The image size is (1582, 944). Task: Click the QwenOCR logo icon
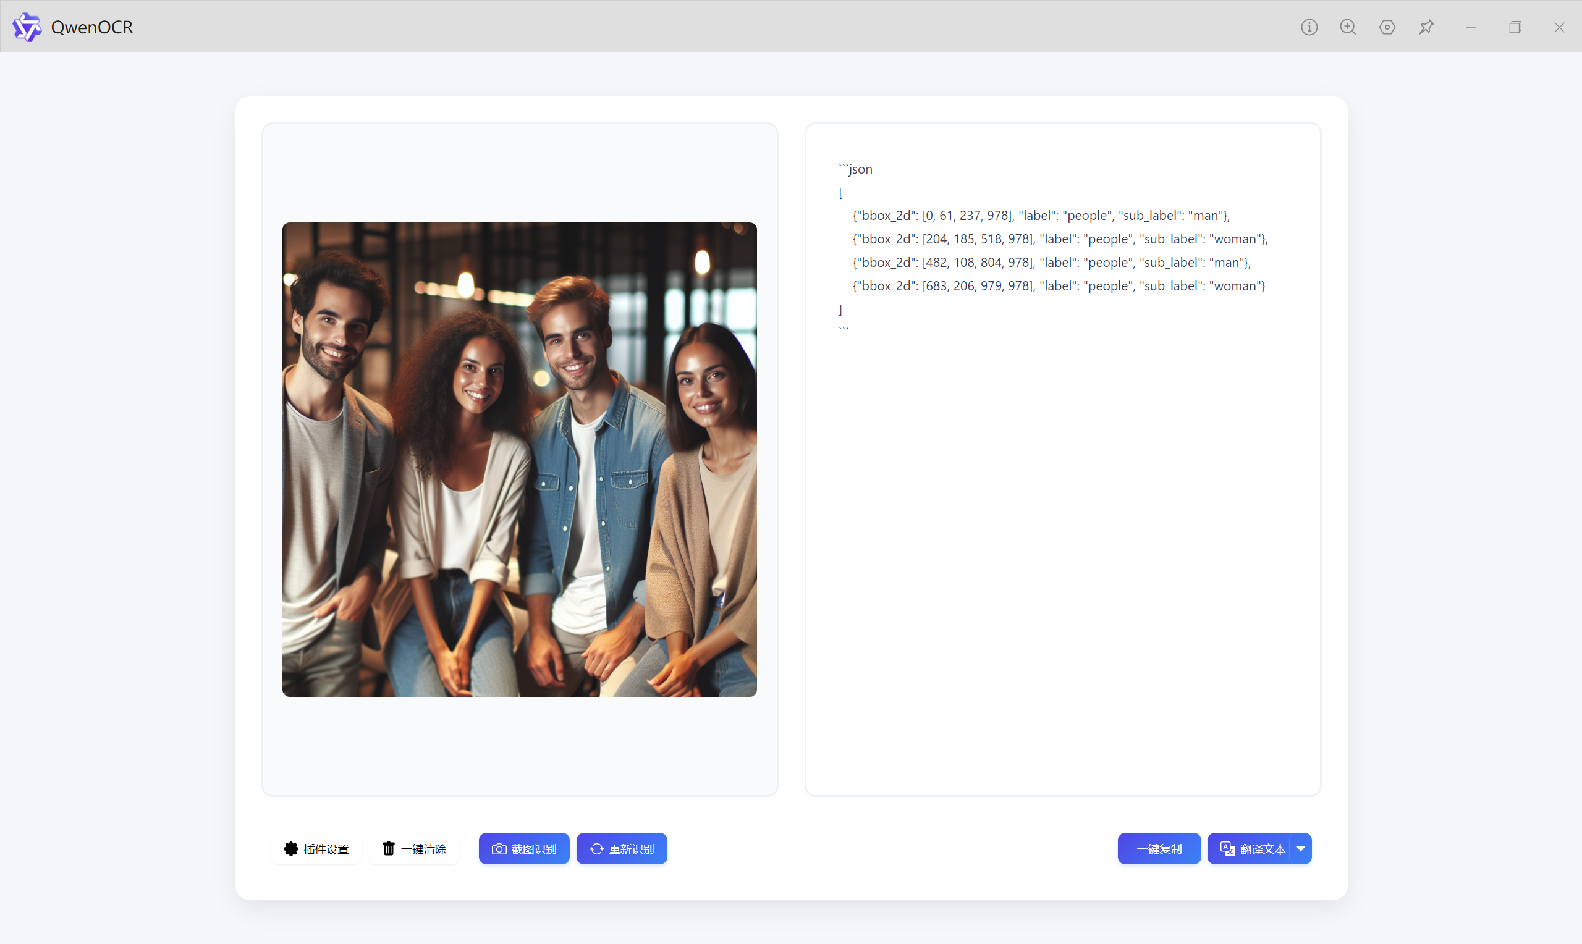[27, 27]
